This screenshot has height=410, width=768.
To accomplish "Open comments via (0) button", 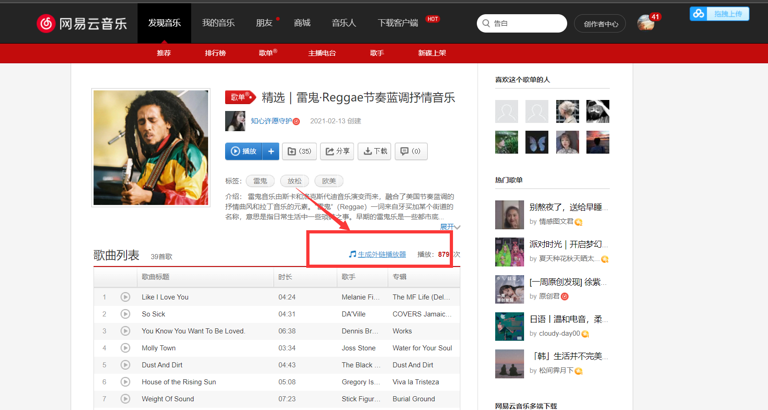I will pyautogui.click(x=411, y=151).
